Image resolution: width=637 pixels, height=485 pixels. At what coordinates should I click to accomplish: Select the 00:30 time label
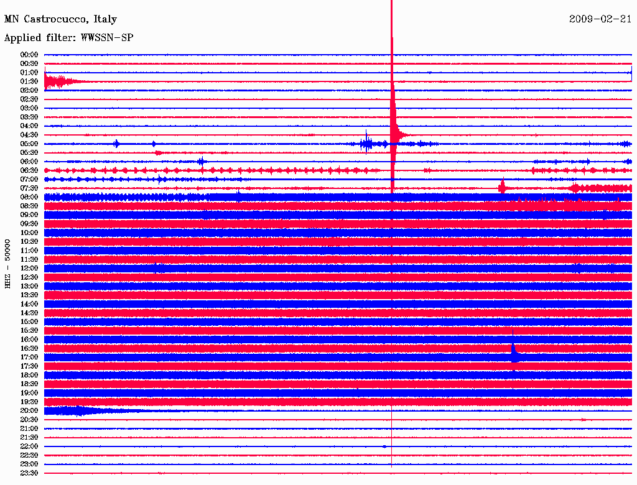pyautogui.click(x=29, y=63)
